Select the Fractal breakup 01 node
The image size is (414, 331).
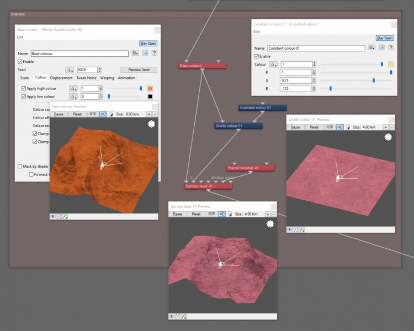click(250, 168)
